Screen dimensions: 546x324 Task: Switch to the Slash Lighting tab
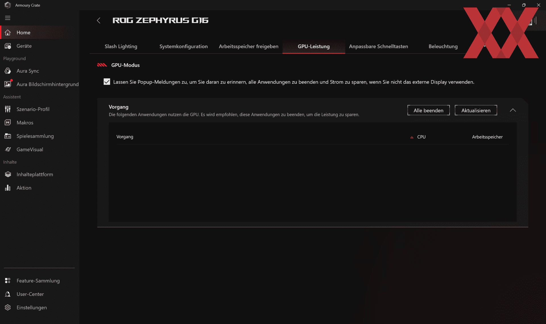coord(121,46)
